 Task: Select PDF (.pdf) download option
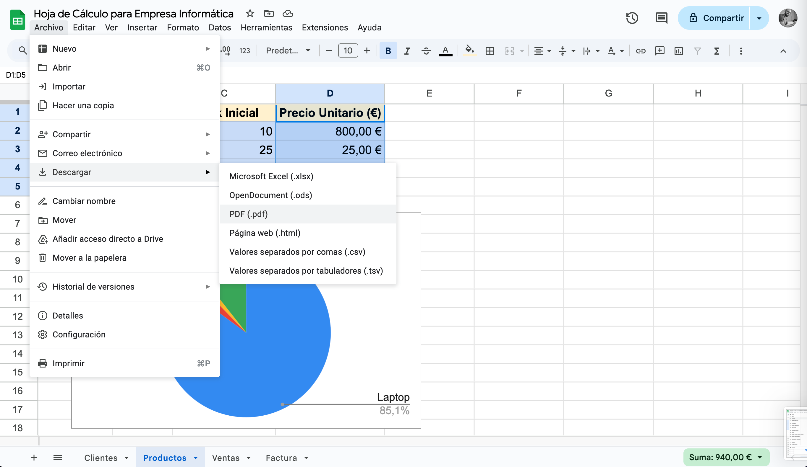(x=249, y=214)
